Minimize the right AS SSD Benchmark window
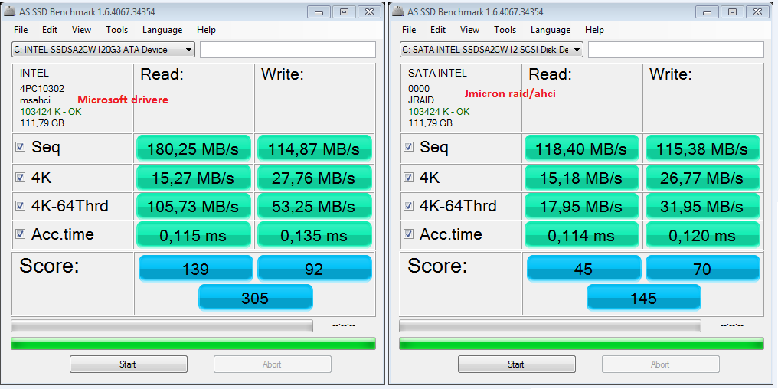Image resolution: width=778 pixels, height=389 pixels. (708, 12)
